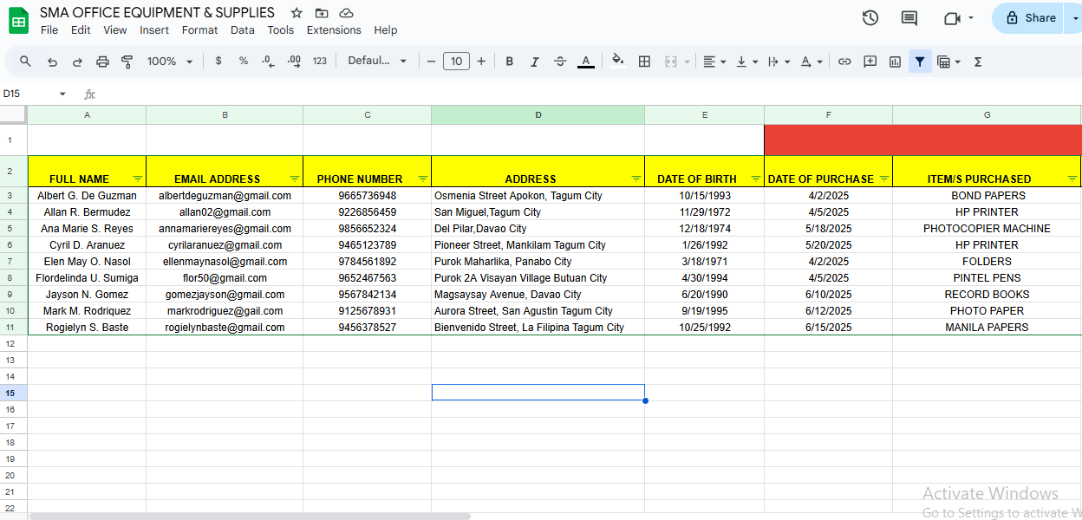Image resolution: width=1082 pixels, height=520 pixels.
Task: Toggle strikethrough formatting
Action: coord(560,62)
